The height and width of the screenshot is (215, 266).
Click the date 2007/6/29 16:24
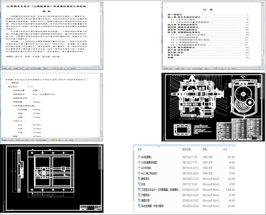[190, 195]
